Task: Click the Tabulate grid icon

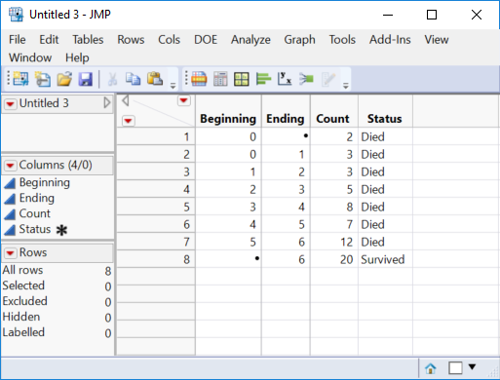Action: (242, 79)
